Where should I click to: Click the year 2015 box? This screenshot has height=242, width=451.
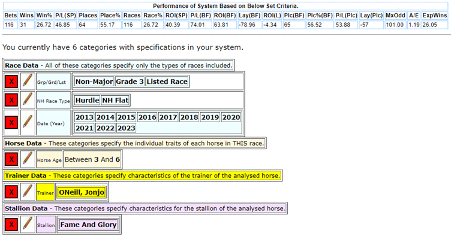coord(127,117)
